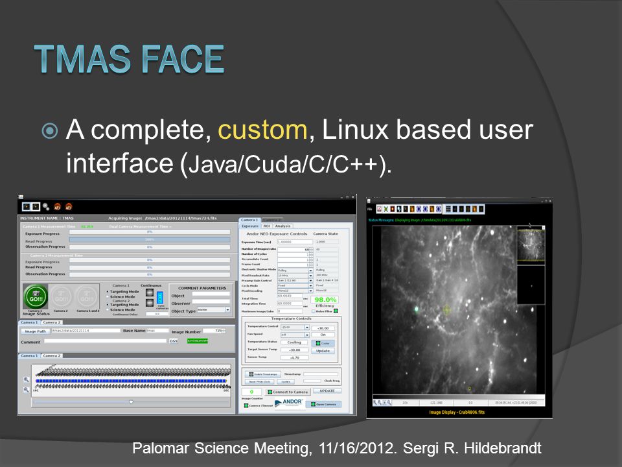The width and height of the screenshot is (622, 467).
Task: Click grayscale colorbar under the nebula image
Action: coord(458,397)
